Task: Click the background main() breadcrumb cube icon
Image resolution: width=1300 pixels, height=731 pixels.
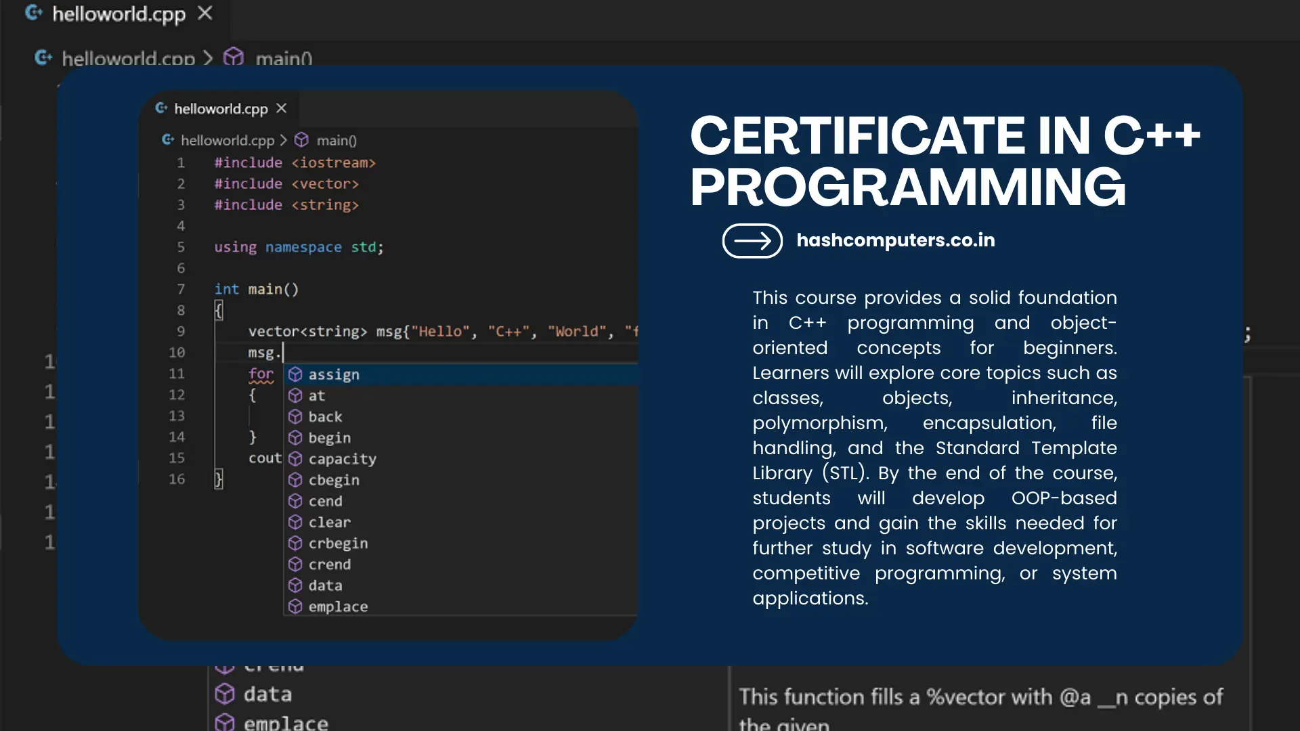Action: point(234,58)
